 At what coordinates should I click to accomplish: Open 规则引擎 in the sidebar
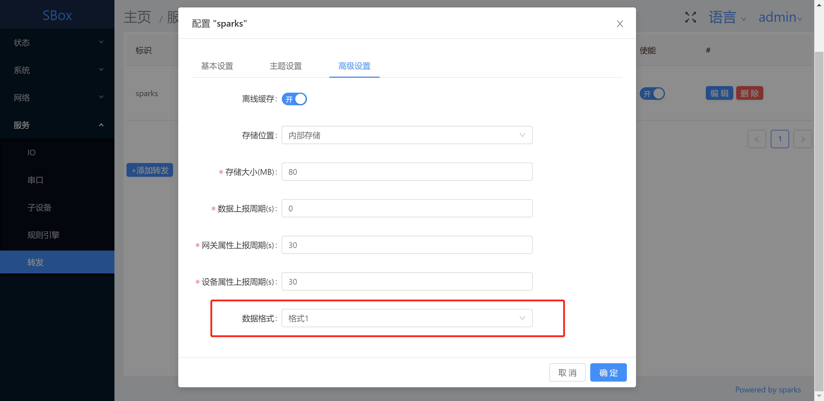click(43, 235)
